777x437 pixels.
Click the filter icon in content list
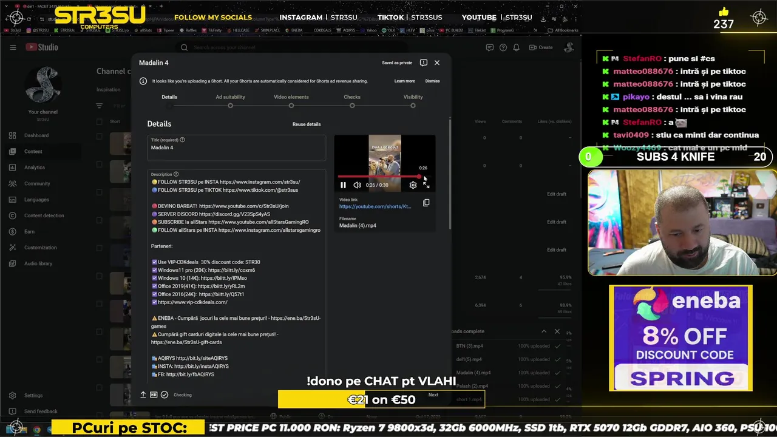(100, 106)
